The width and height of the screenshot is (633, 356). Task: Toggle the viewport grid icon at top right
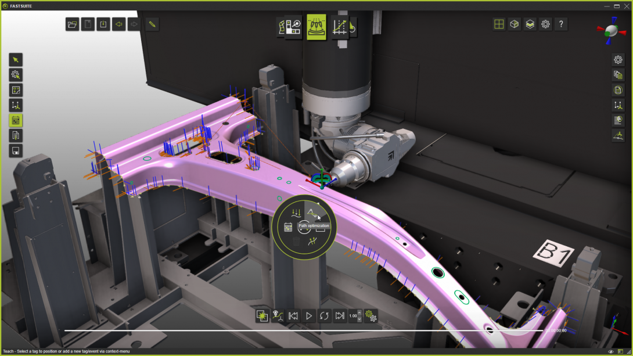click(498, 24)
